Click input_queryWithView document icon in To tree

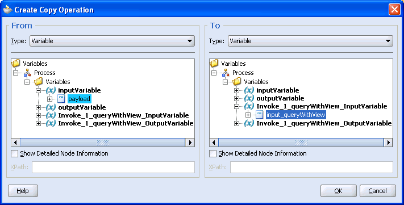click(x=260, y=115)
